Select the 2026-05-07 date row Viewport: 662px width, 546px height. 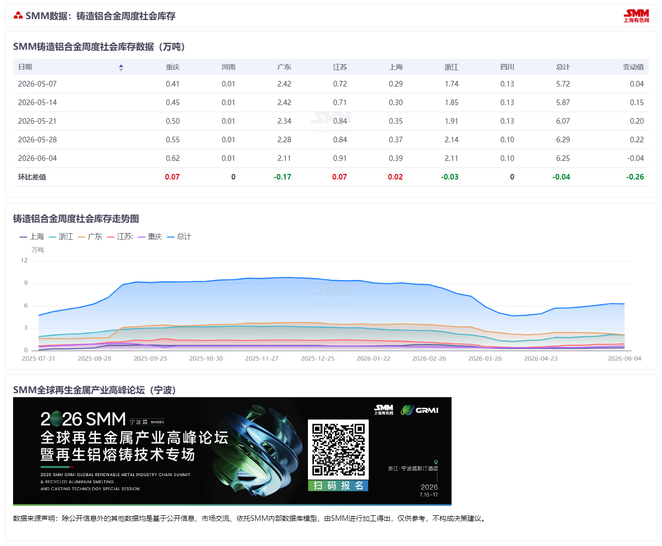[331, 84]
